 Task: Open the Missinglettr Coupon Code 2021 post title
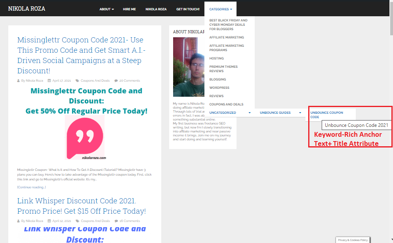coord(81,55)
